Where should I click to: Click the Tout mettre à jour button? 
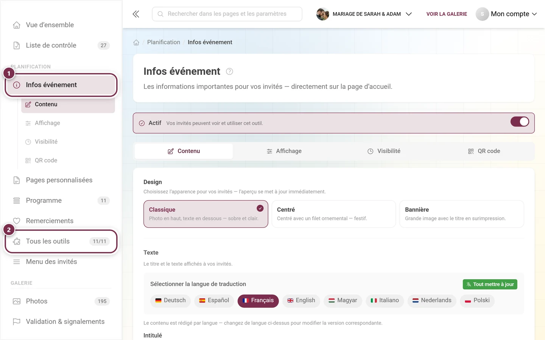(x=490, y=284)
